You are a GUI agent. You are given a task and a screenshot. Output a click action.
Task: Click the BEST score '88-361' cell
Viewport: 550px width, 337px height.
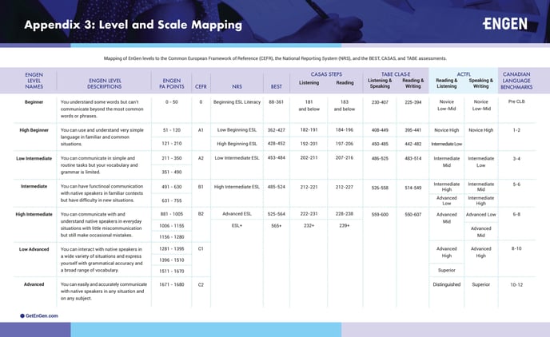pos(276,102)
